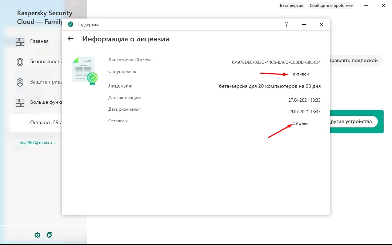Click the key status value активен

pos(301,74)
